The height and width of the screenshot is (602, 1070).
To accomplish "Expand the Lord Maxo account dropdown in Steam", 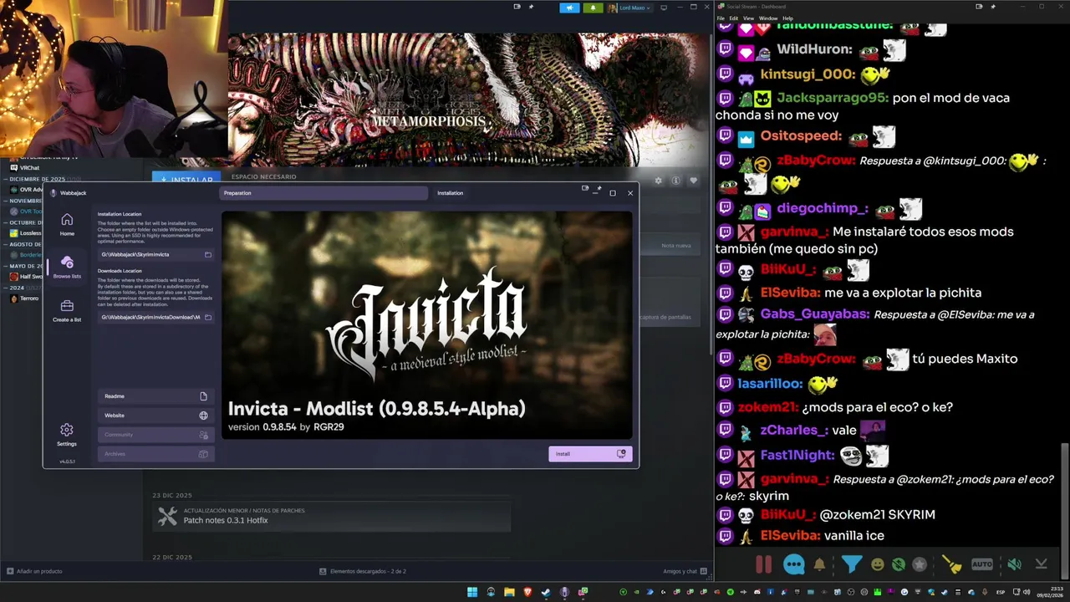I will pos(629,8).
